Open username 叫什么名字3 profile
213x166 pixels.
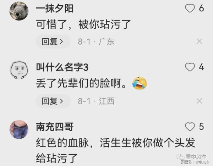[62, 67]
